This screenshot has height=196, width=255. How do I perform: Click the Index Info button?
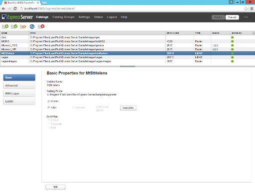pyautogui.click(x=128, y=108)
